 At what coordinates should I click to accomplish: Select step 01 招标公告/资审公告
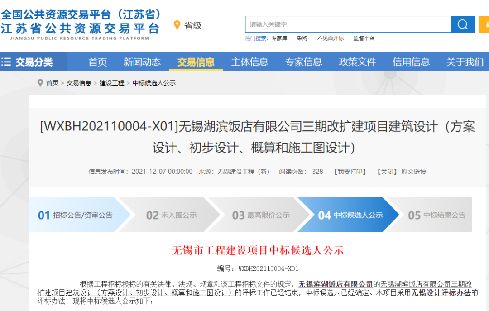pos(75,215)
